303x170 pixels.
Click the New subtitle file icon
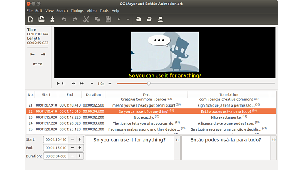pyautogui.click(x=31, y=19)
